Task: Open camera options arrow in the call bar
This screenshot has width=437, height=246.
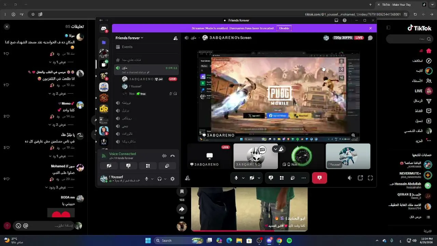Action: click(259, 178)
